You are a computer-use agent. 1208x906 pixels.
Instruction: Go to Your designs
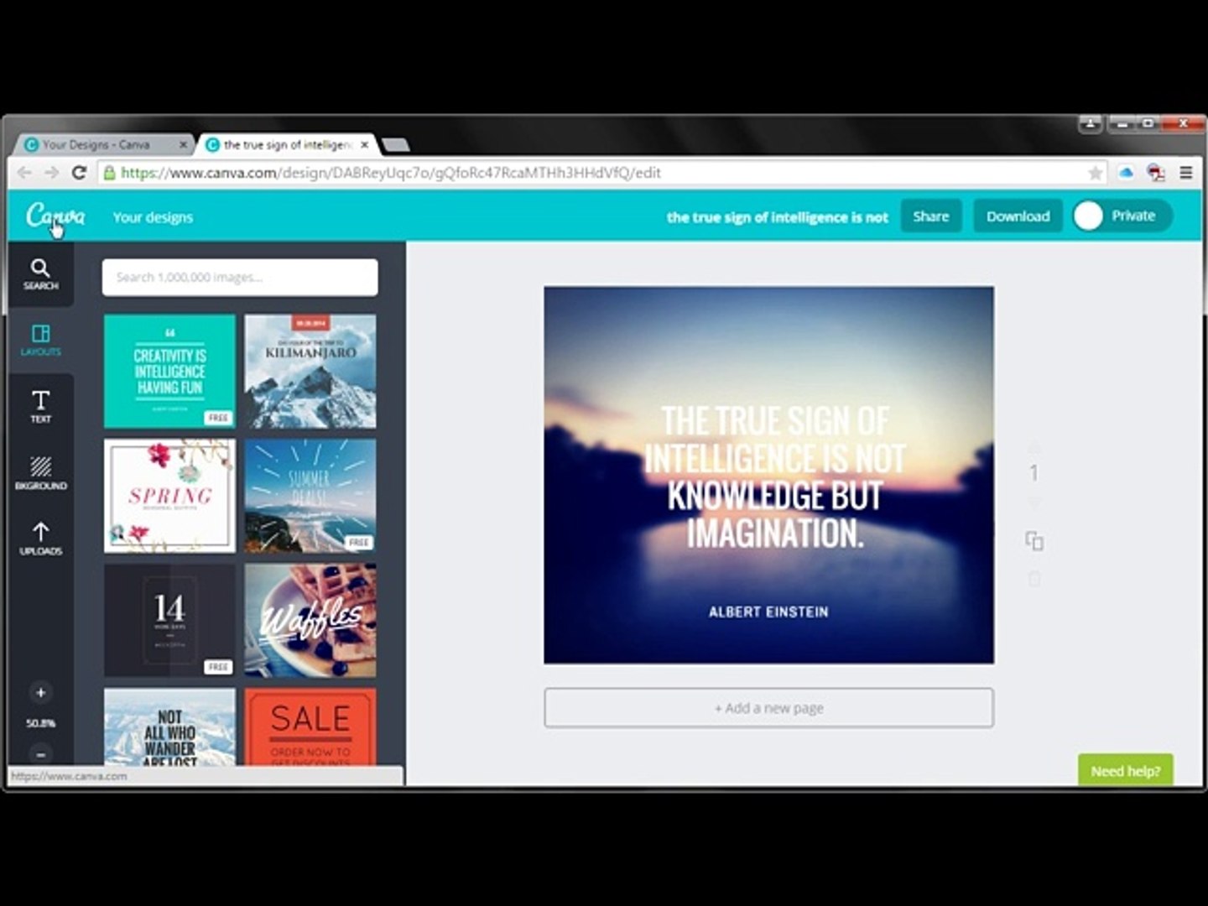tap(153, 217)
